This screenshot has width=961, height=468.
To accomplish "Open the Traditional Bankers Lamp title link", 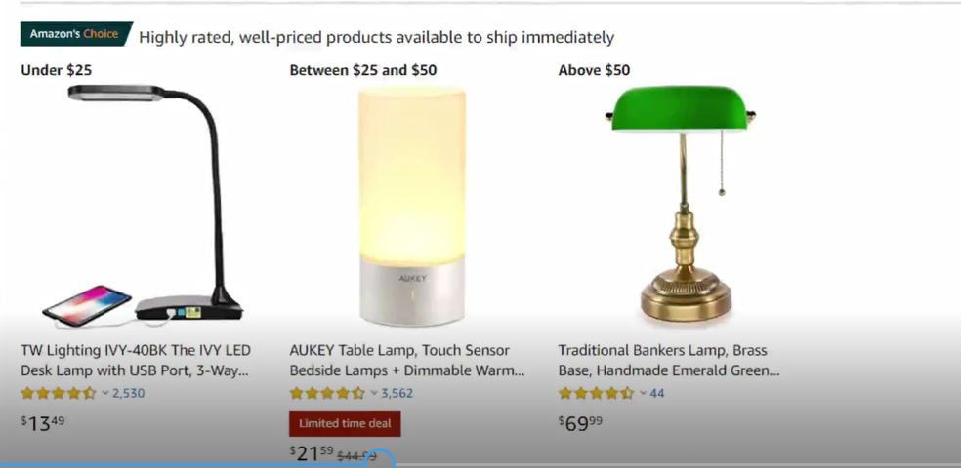I will [x=669, y=360].
